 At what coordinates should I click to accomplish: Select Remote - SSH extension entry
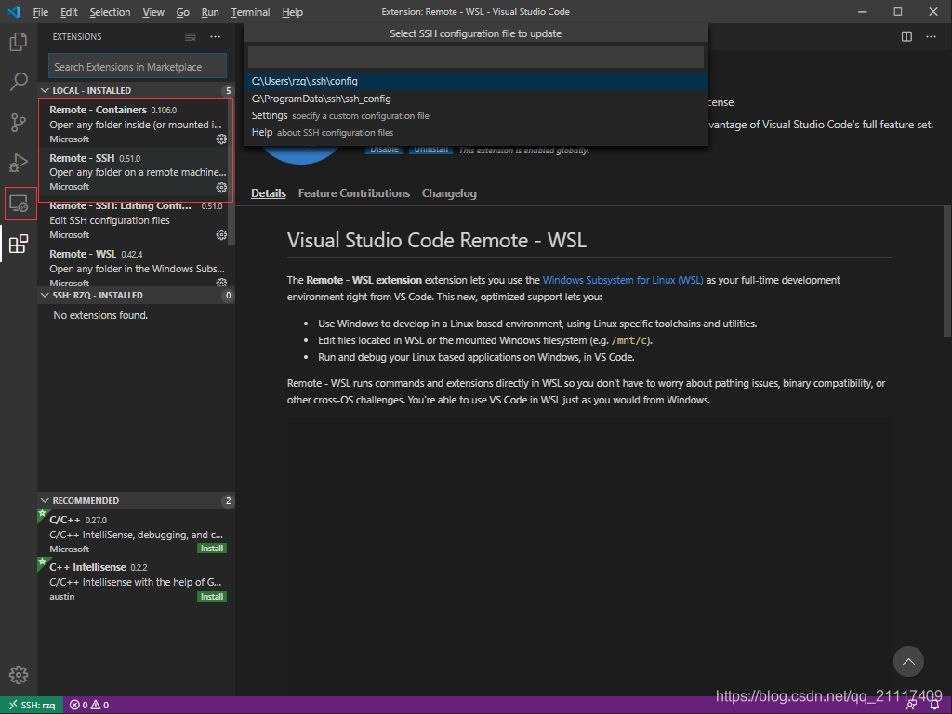[x=134, y=172]
